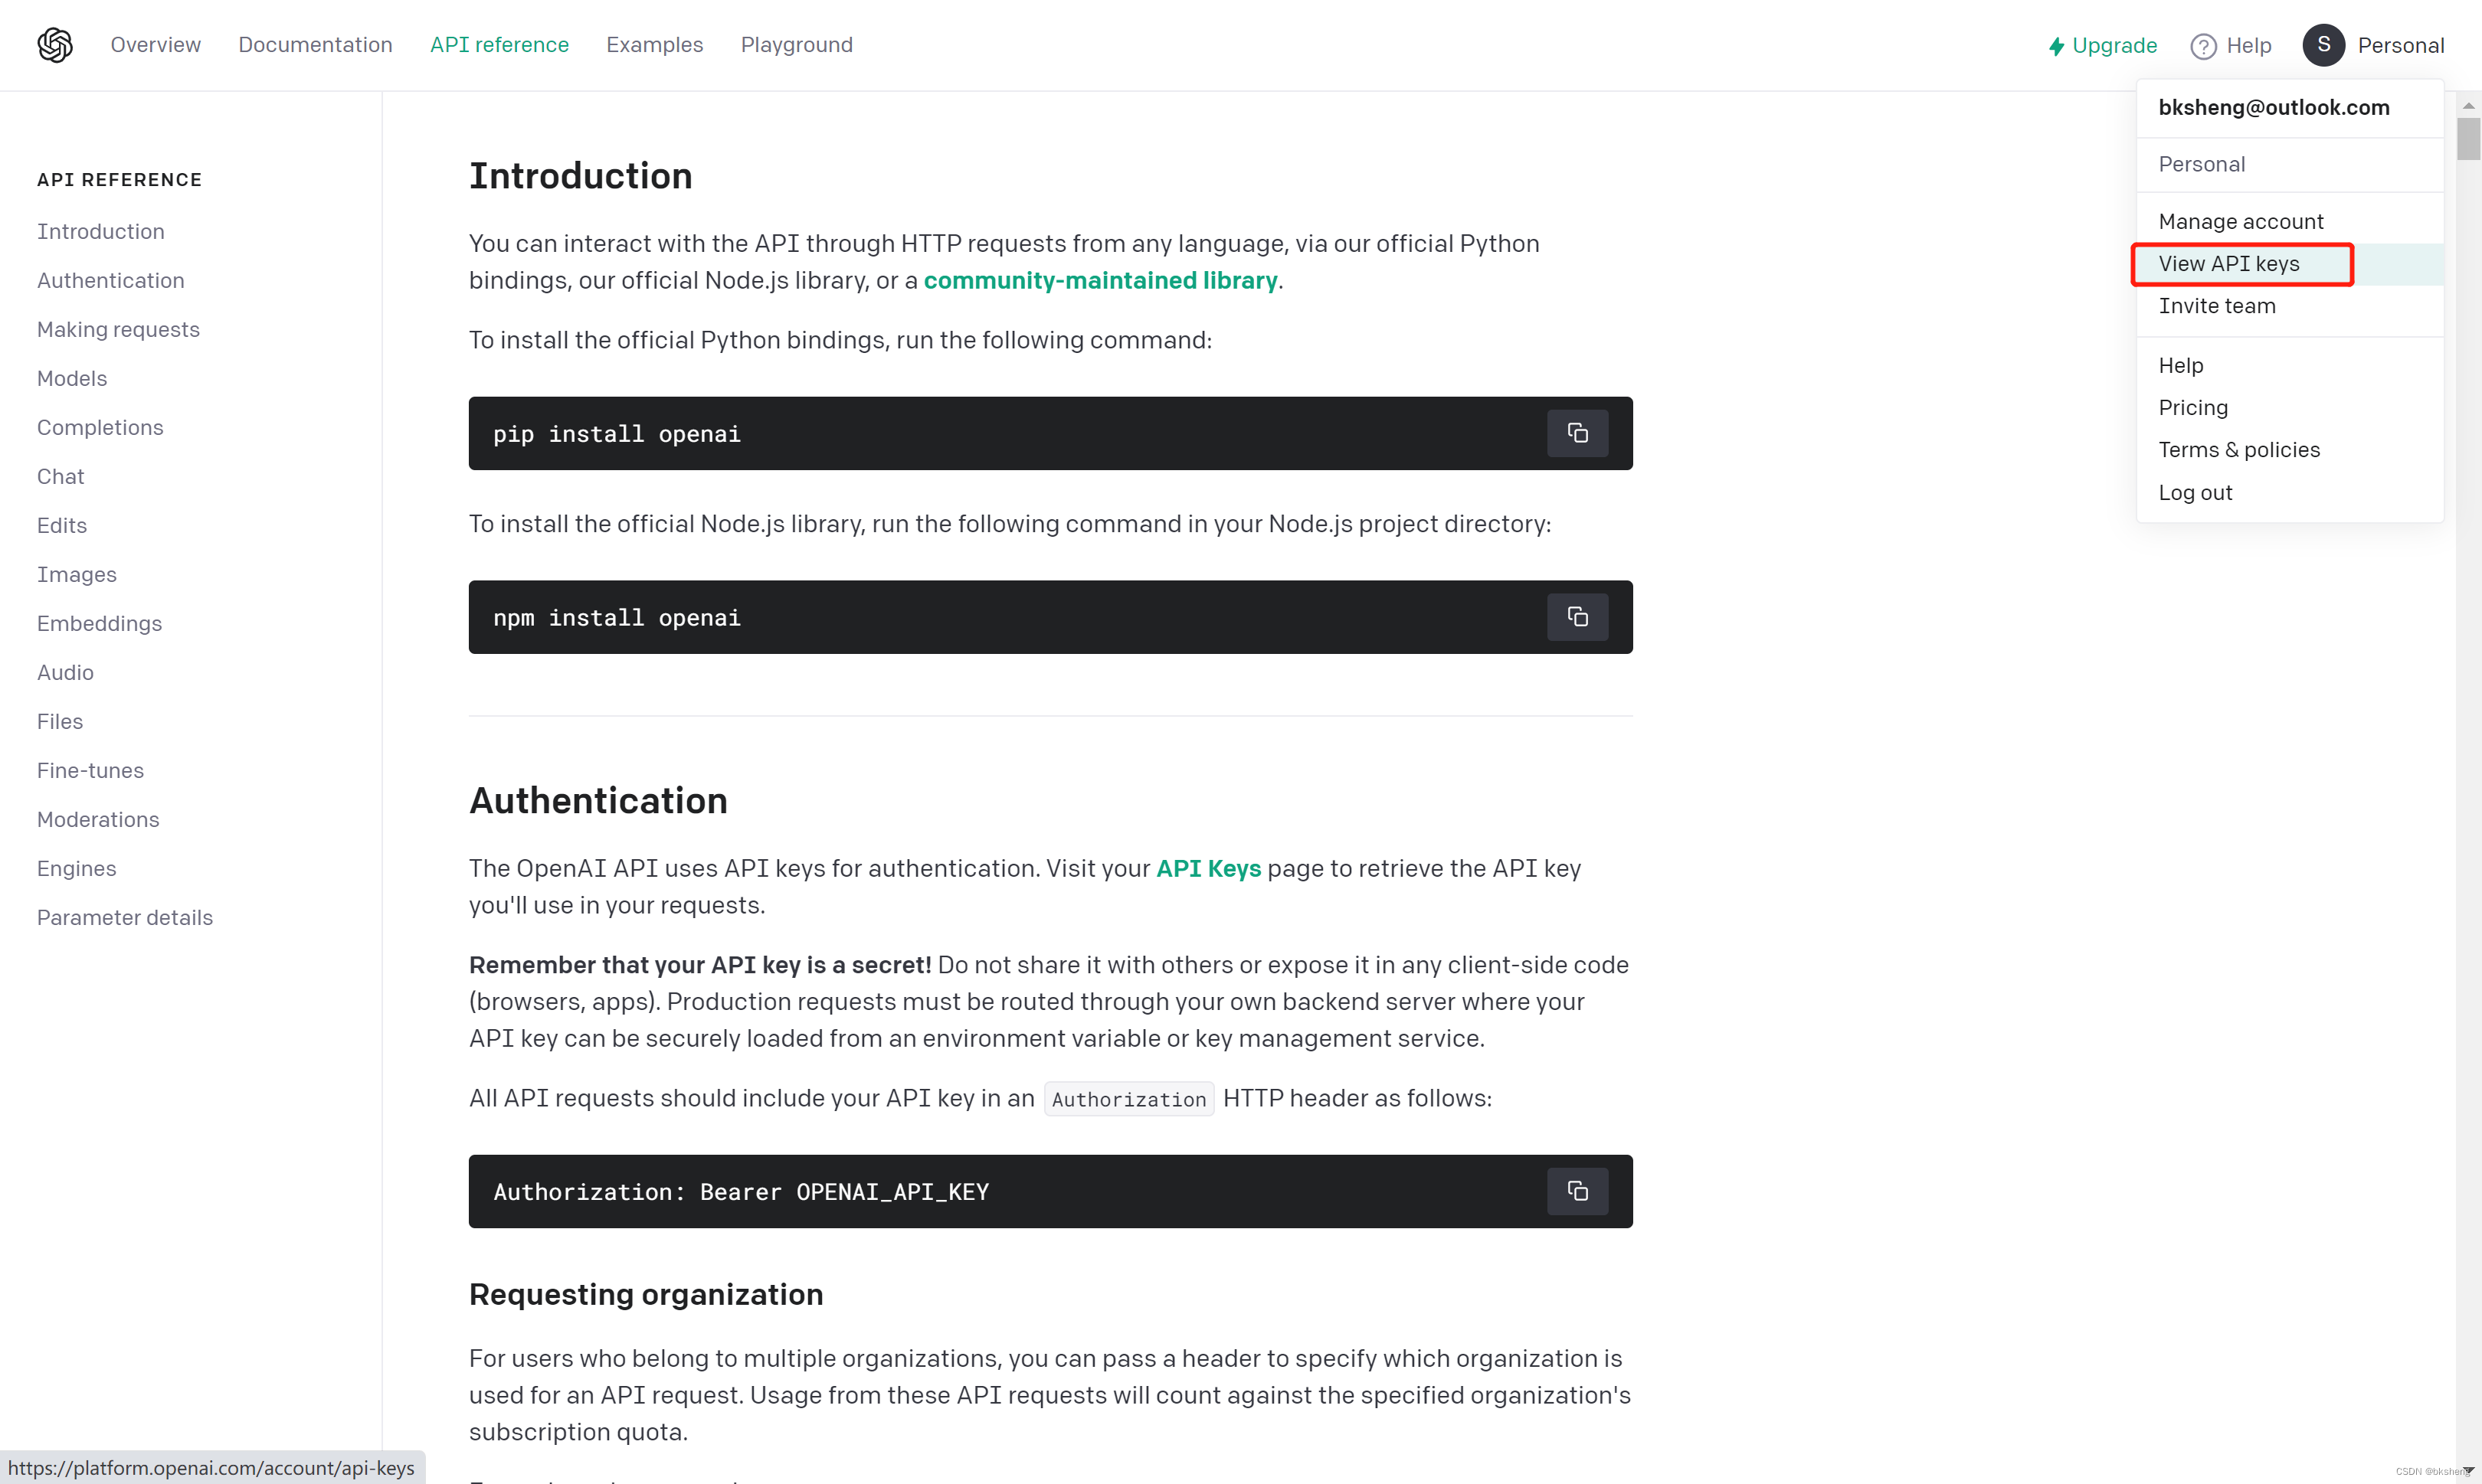The height and width of the screenshot is (1484, 2482).
Task: Click the API Keys link in text
Action: 1209,868
